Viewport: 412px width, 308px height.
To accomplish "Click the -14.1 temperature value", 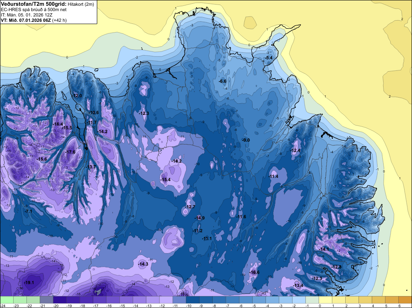I will [324, 249].
